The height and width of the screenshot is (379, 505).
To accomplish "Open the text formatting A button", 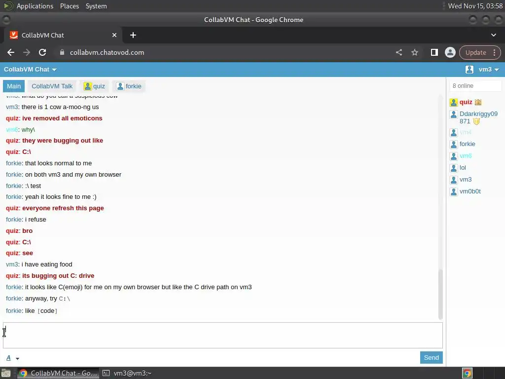I will pyautogui.click(x=8, y=358).
